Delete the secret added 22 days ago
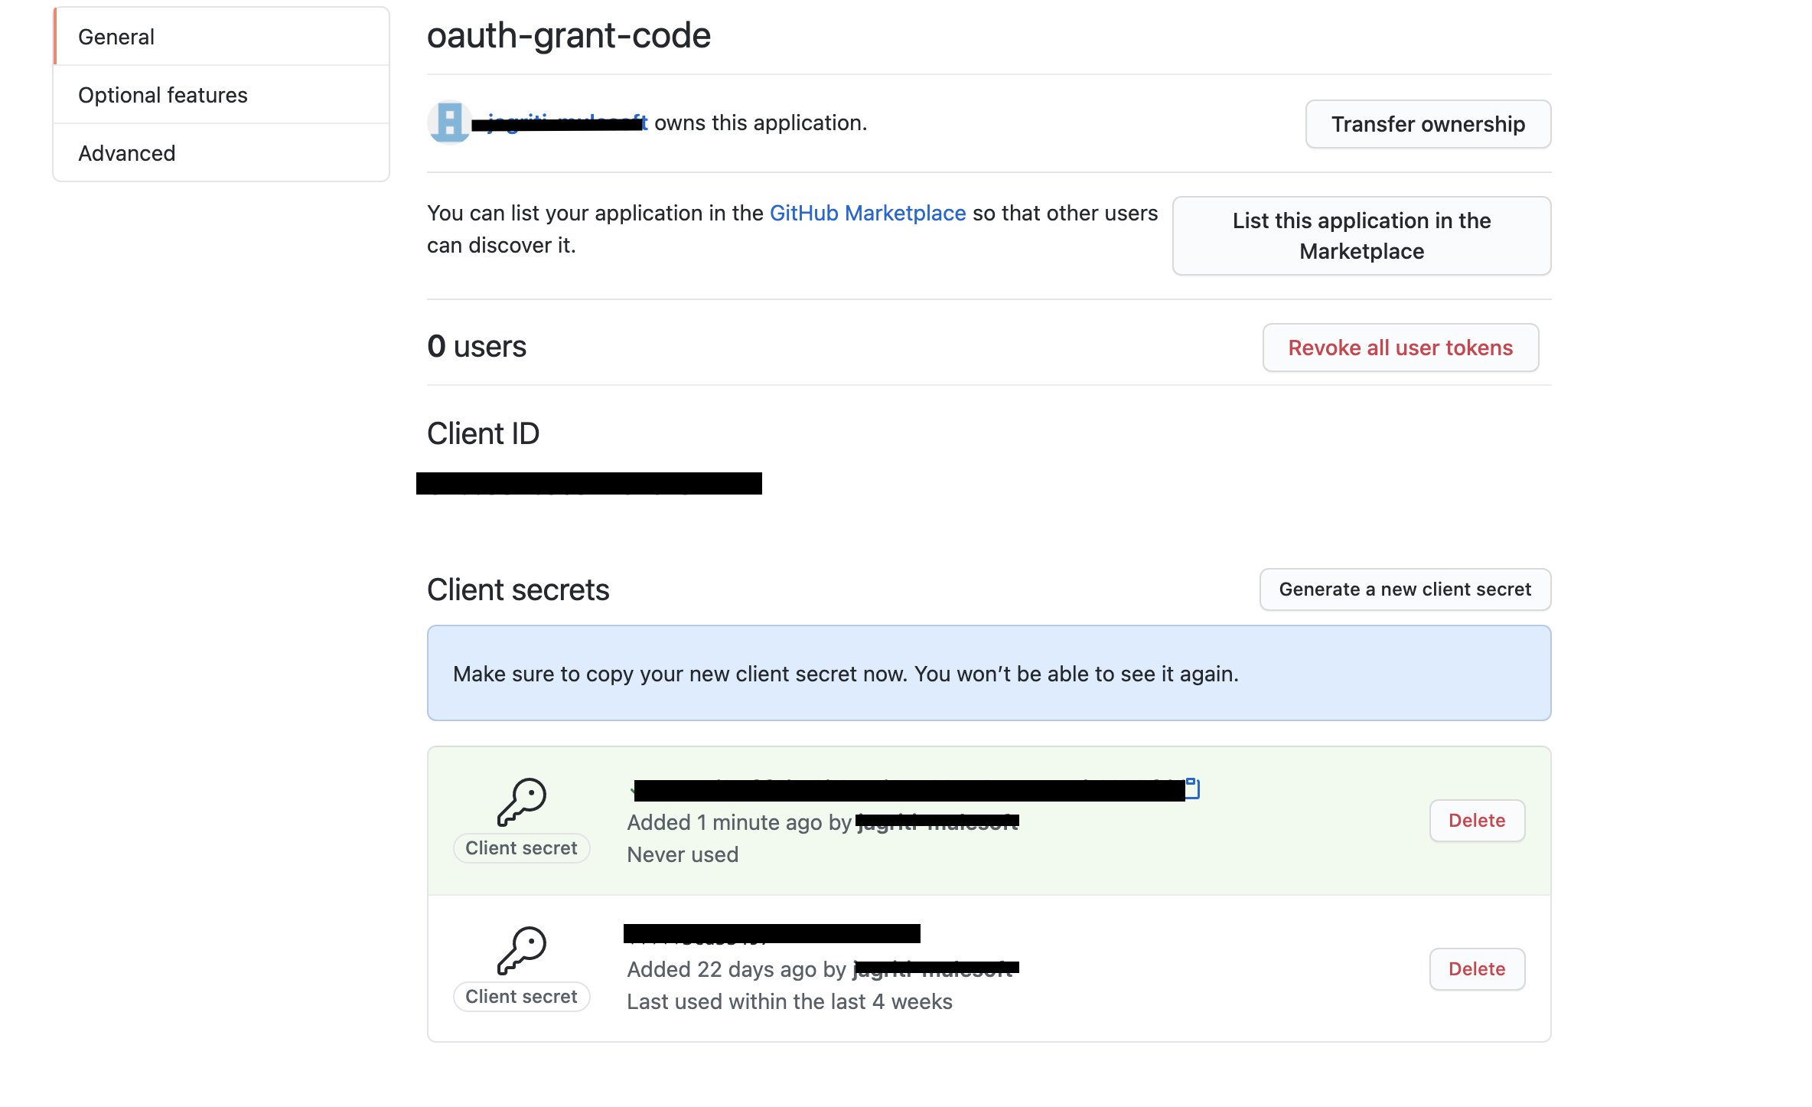Image resolution: width=1812 pixels, height=1107 pixels. click(1476, 969)
